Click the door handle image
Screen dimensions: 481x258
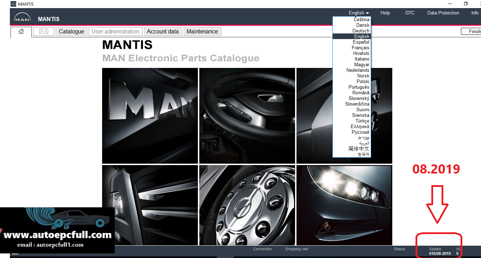coord(344,116)
